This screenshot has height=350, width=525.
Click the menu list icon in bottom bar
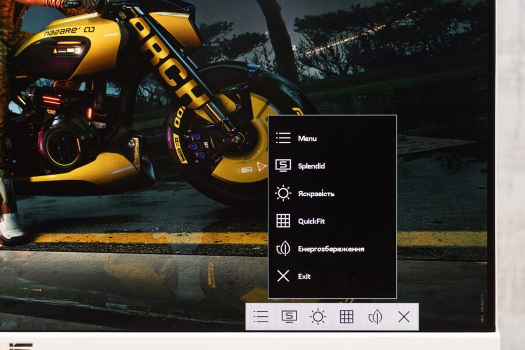click(261, 317)
